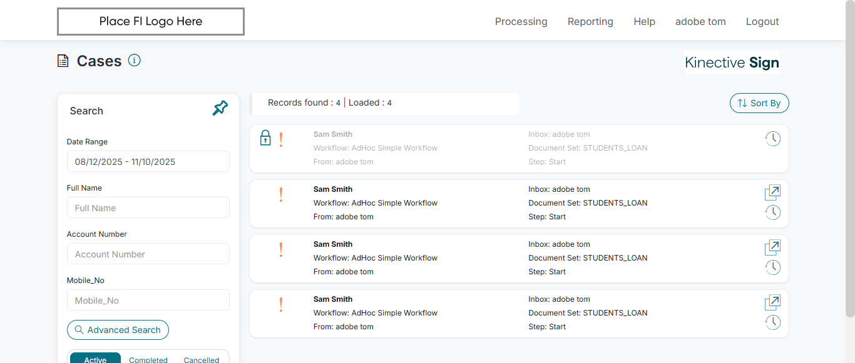Open the Reporting menu
The height and width of the screenshot is (363, 855).
[x=590, y=21]
